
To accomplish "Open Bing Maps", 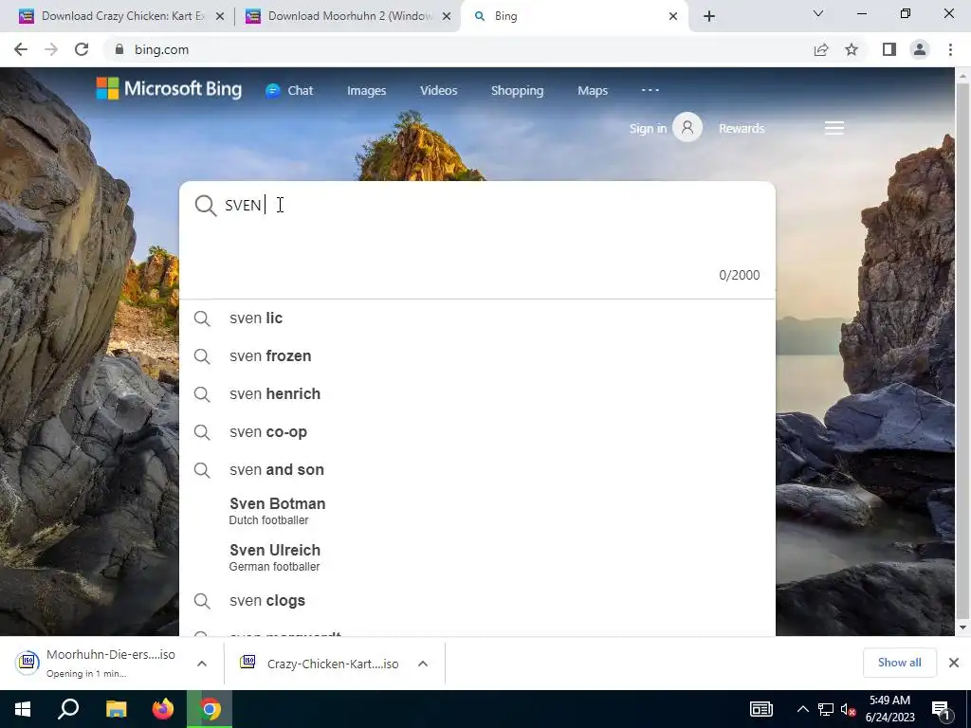I will (x=593, y=90).
